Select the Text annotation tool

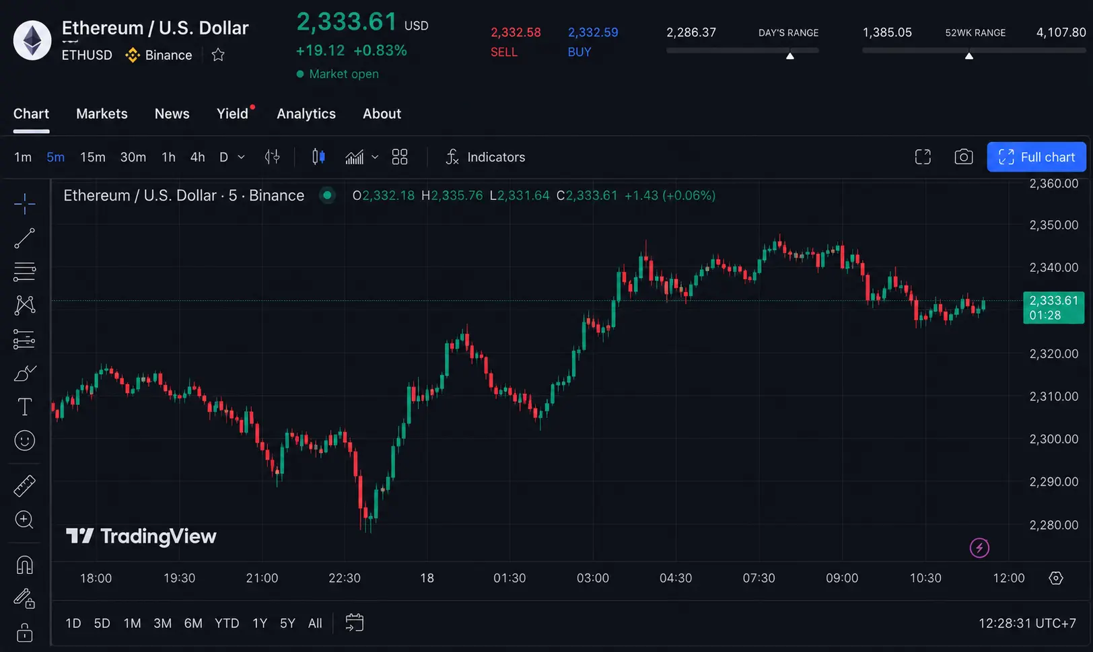pos(24,406)
